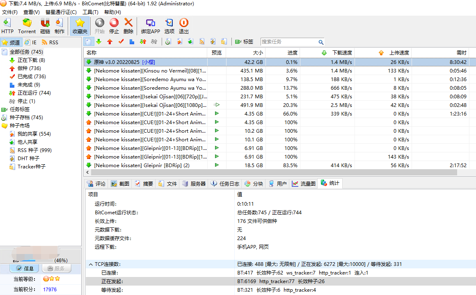Click the 搜索任务 search field
This screenshot has width=476, height=295.
(288, 42)
